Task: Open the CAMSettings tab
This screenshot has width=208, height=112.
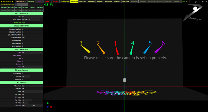Action: click(x=65, y=2)
